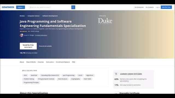175x98 pixels.
Task: Click the Shareable Certificate heading
Action: pos(129,93)
